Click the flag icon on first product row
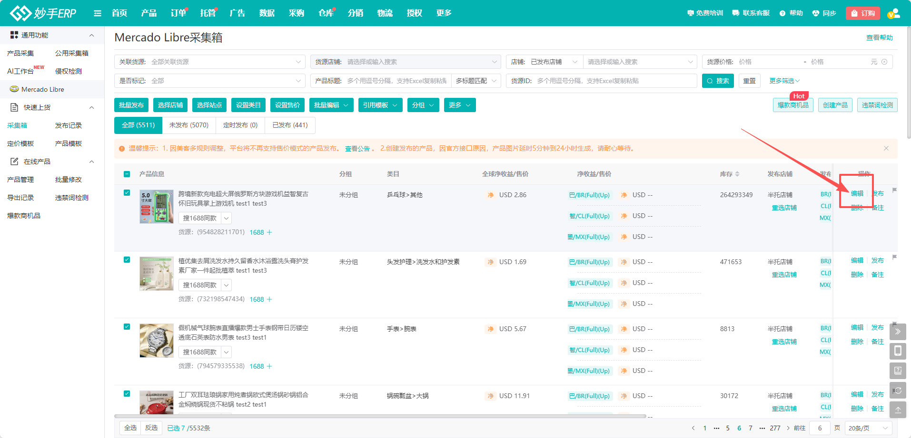Viewport: 911px width, 438px height. 894,190
